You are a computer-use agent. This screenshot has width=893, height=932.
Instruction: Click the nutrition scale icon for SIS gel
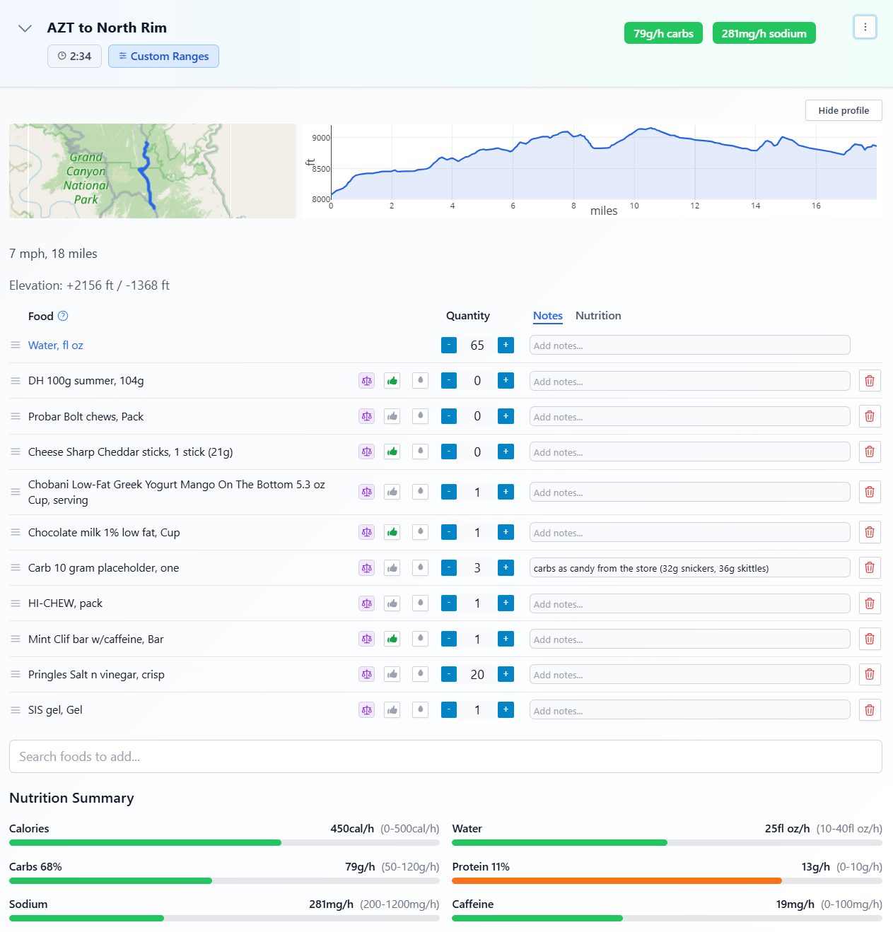tap(366, 709)
